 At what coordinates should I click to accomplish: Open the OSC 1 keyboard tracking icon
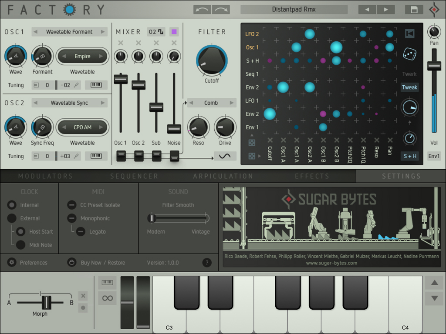coord(96,85)
